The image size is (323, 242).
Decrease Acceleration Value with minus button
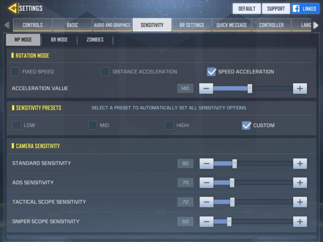click(206, 88)
